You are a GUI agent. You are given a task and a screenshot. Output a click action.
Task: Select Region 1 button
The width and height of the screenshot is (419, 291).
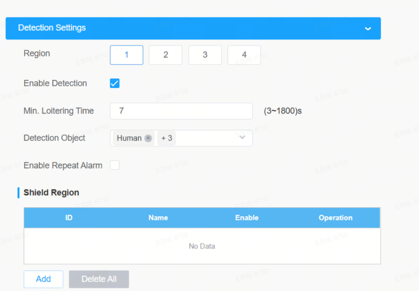pos(126,55)
